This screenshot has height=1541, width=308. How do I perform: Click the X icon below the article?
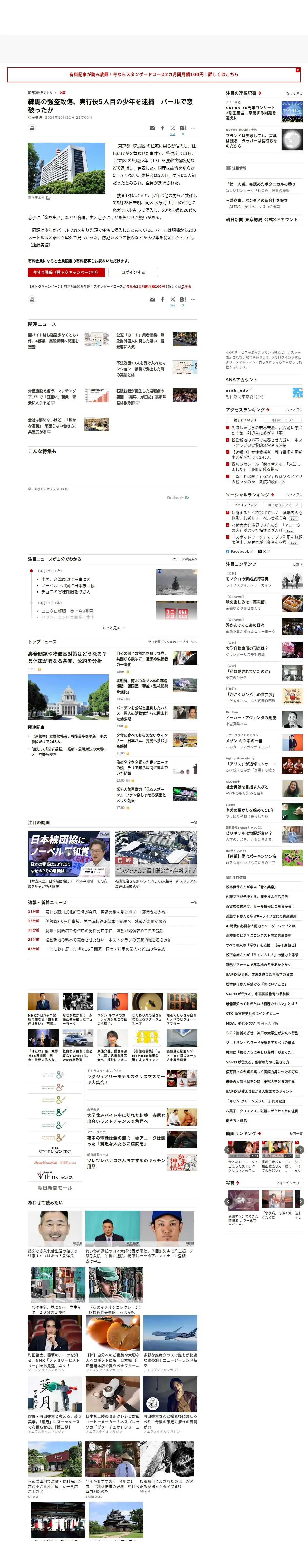(x=173, y=300)
